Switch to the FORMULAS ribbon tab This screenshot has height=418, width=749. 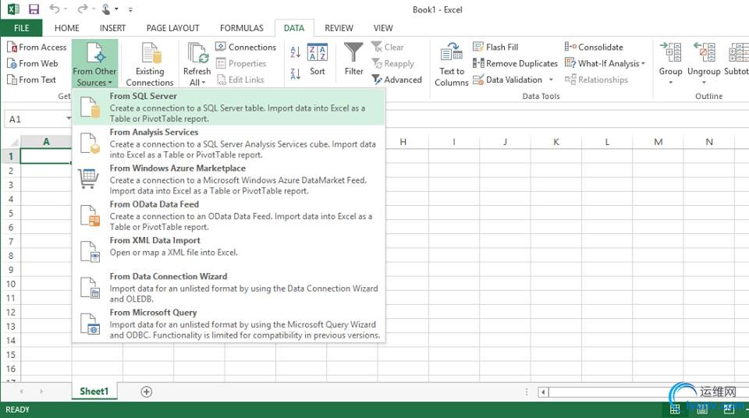pyautogui.click(x=241, y=28)
